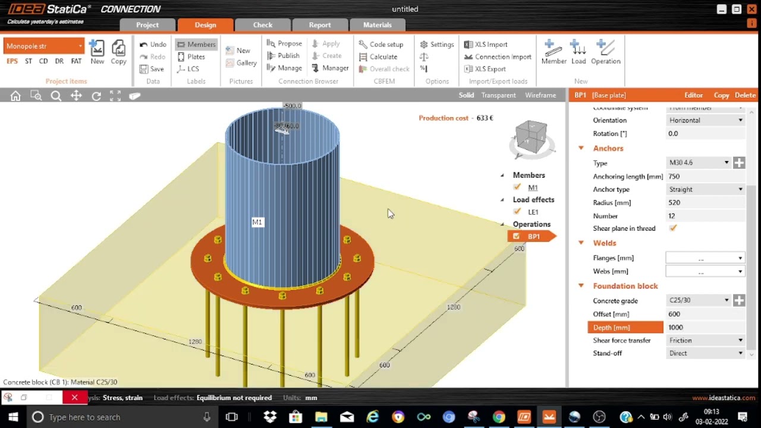Open the Report tab
The image size is (761, 428).
(x=320, y=25)
